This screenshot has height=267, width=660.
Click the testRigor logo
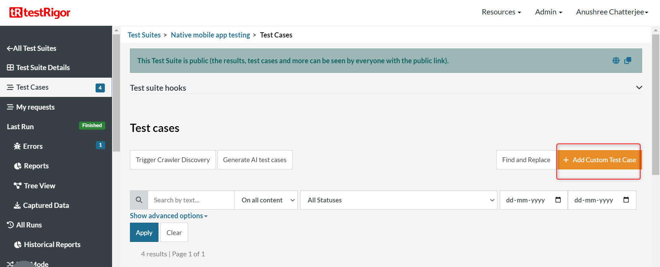(x=40, y=13)
